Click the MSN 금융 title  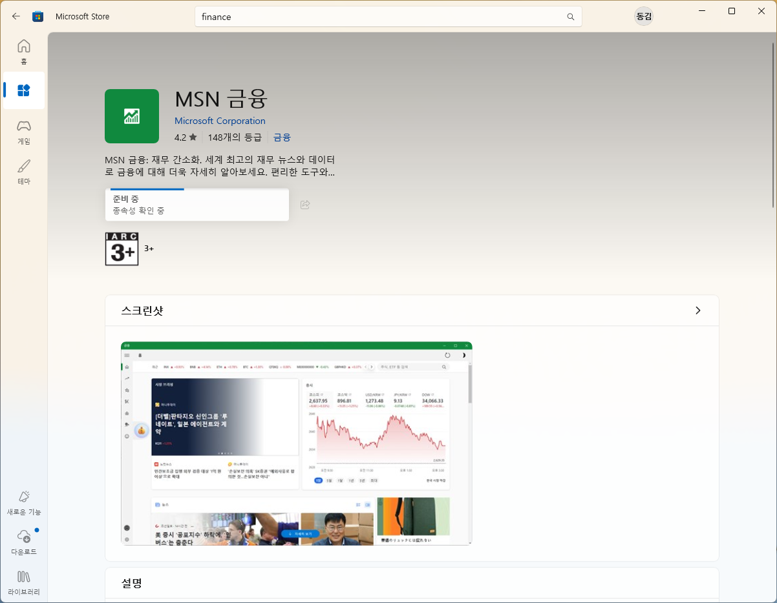(x=221, y=99)
